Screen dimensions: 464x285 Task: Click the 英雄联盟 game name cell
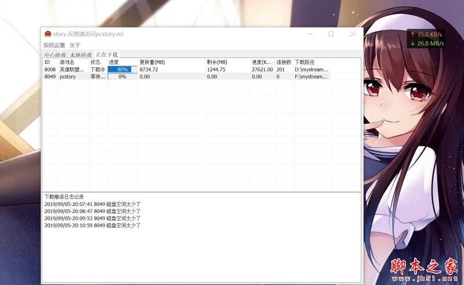pos(72,69)
